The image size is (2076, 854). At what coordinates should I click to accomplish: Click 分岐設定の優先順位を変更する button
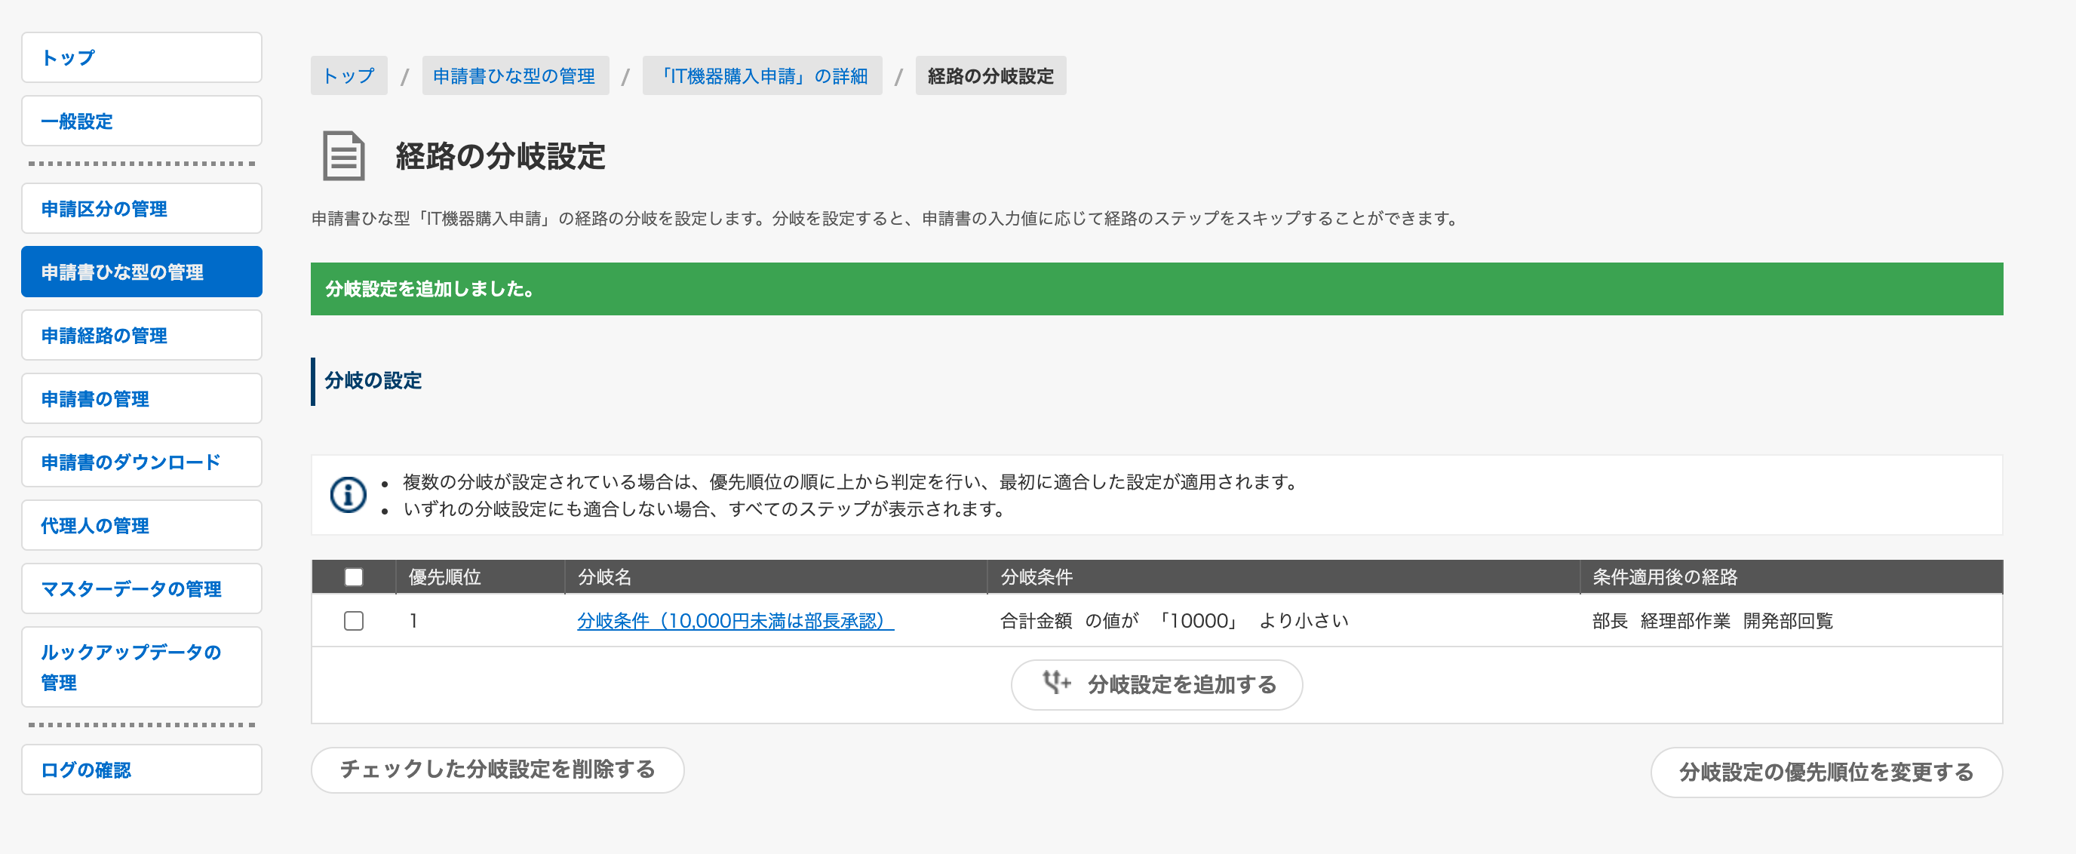click(x=1826, y=772)
